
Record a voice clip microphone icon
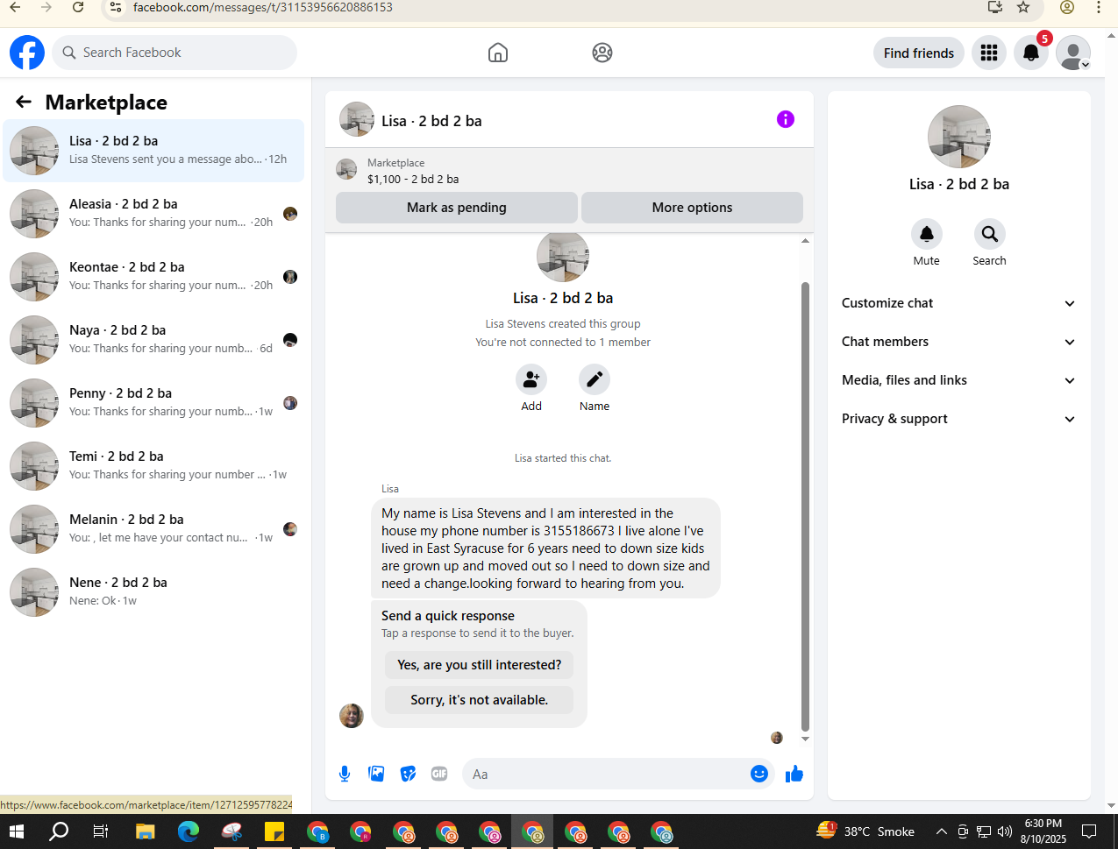coord(345,774)
